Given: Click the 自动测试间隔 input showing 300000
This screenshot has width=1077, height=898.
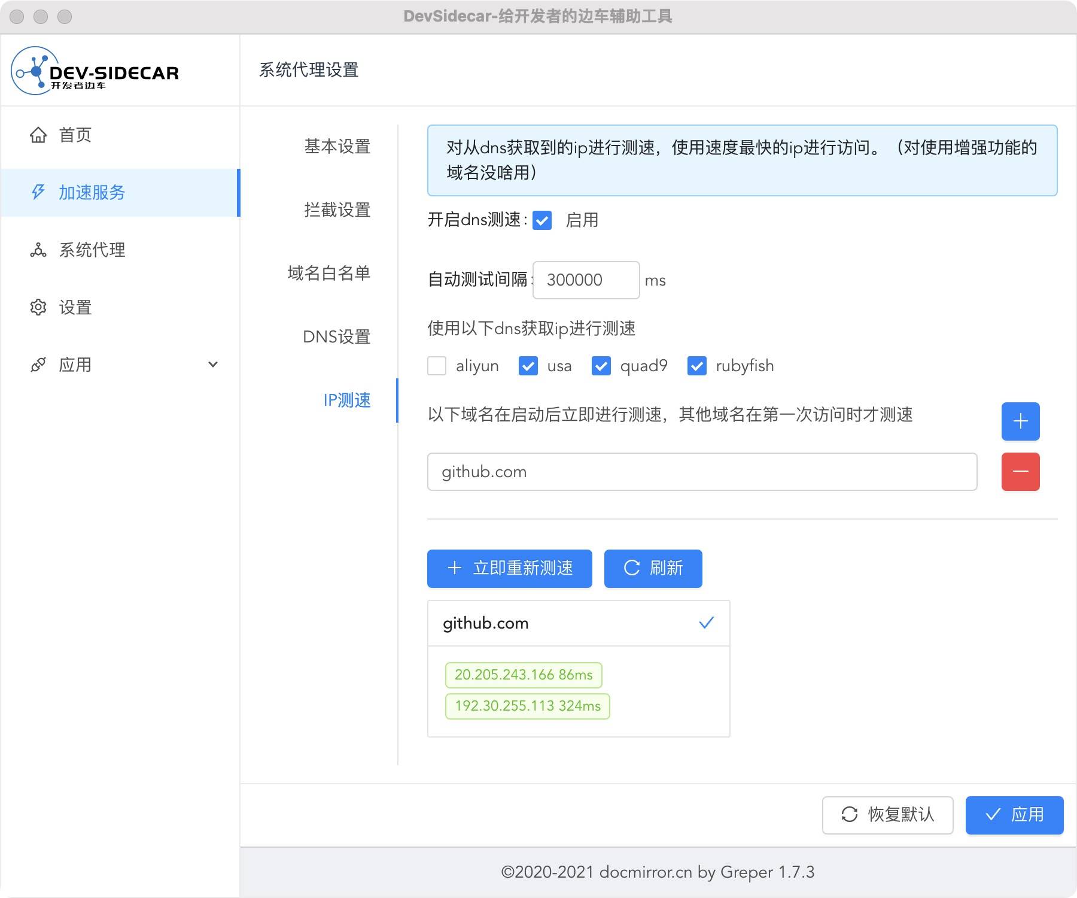Looking at the screenshot, I should (x=586, y=280).
